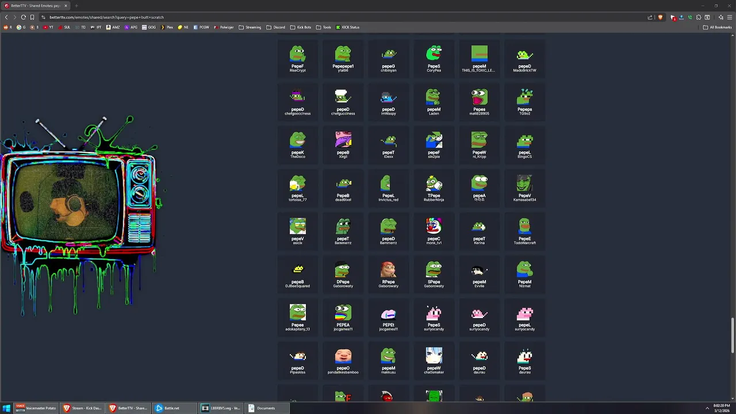The image size is (736, 414).
Task: Select pepeD emote by MadoBrickTW
Action: 524,59
